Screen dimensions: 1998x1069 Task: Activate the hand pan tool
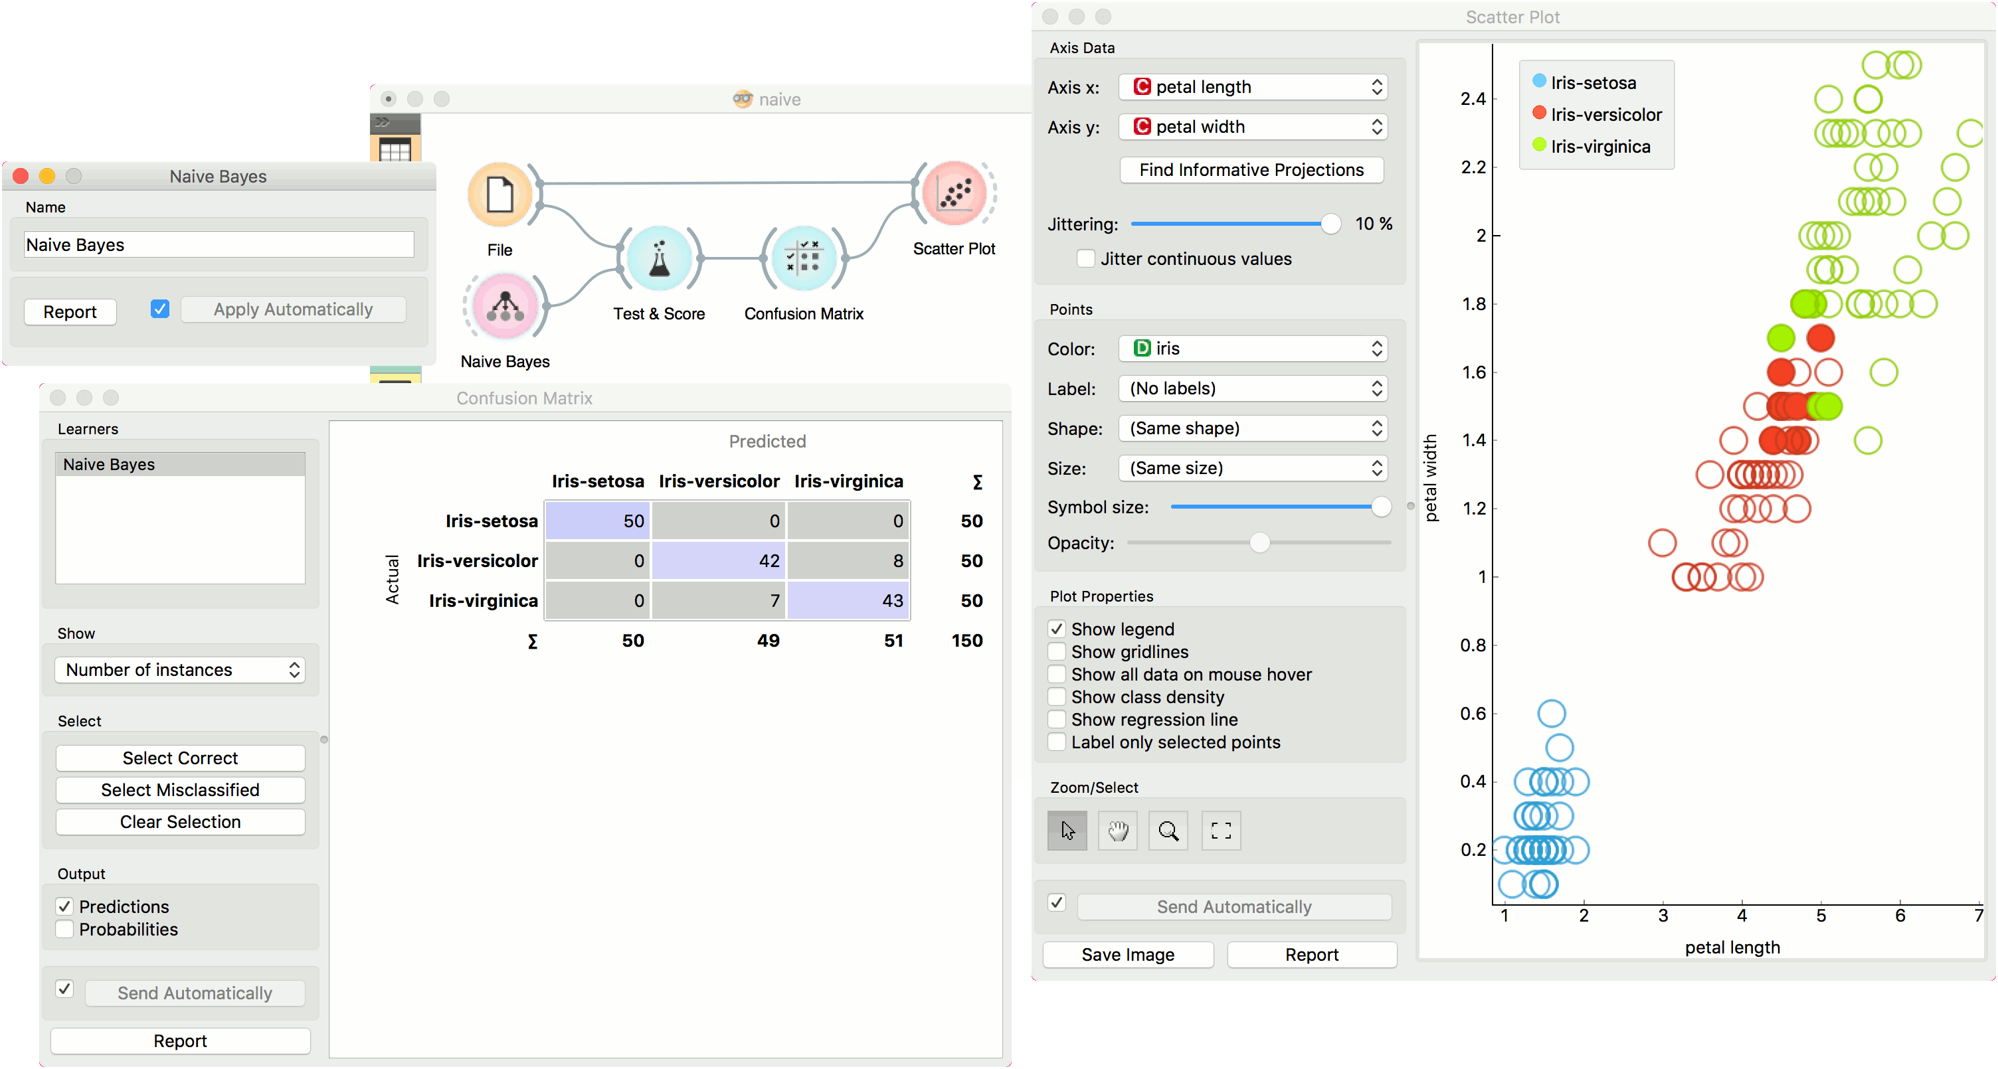click(1117, 831)
